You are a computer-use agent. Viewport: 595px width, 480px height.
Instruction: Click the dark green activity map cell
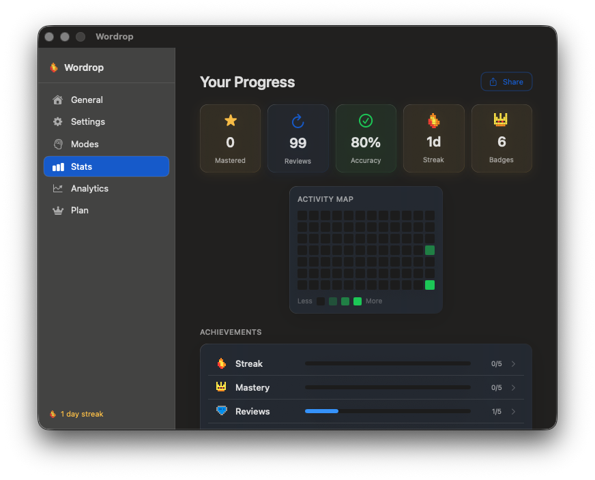click(430, 250)
